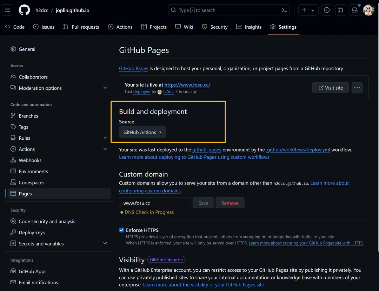Click the issues dashboard clock icon
The image size is (379, 291).
326,10
